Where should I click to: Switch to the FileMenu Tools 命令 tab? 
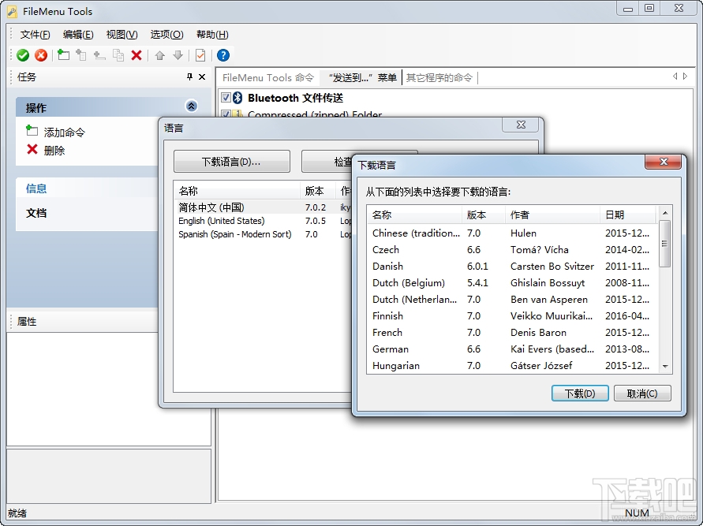pos(268,77)
